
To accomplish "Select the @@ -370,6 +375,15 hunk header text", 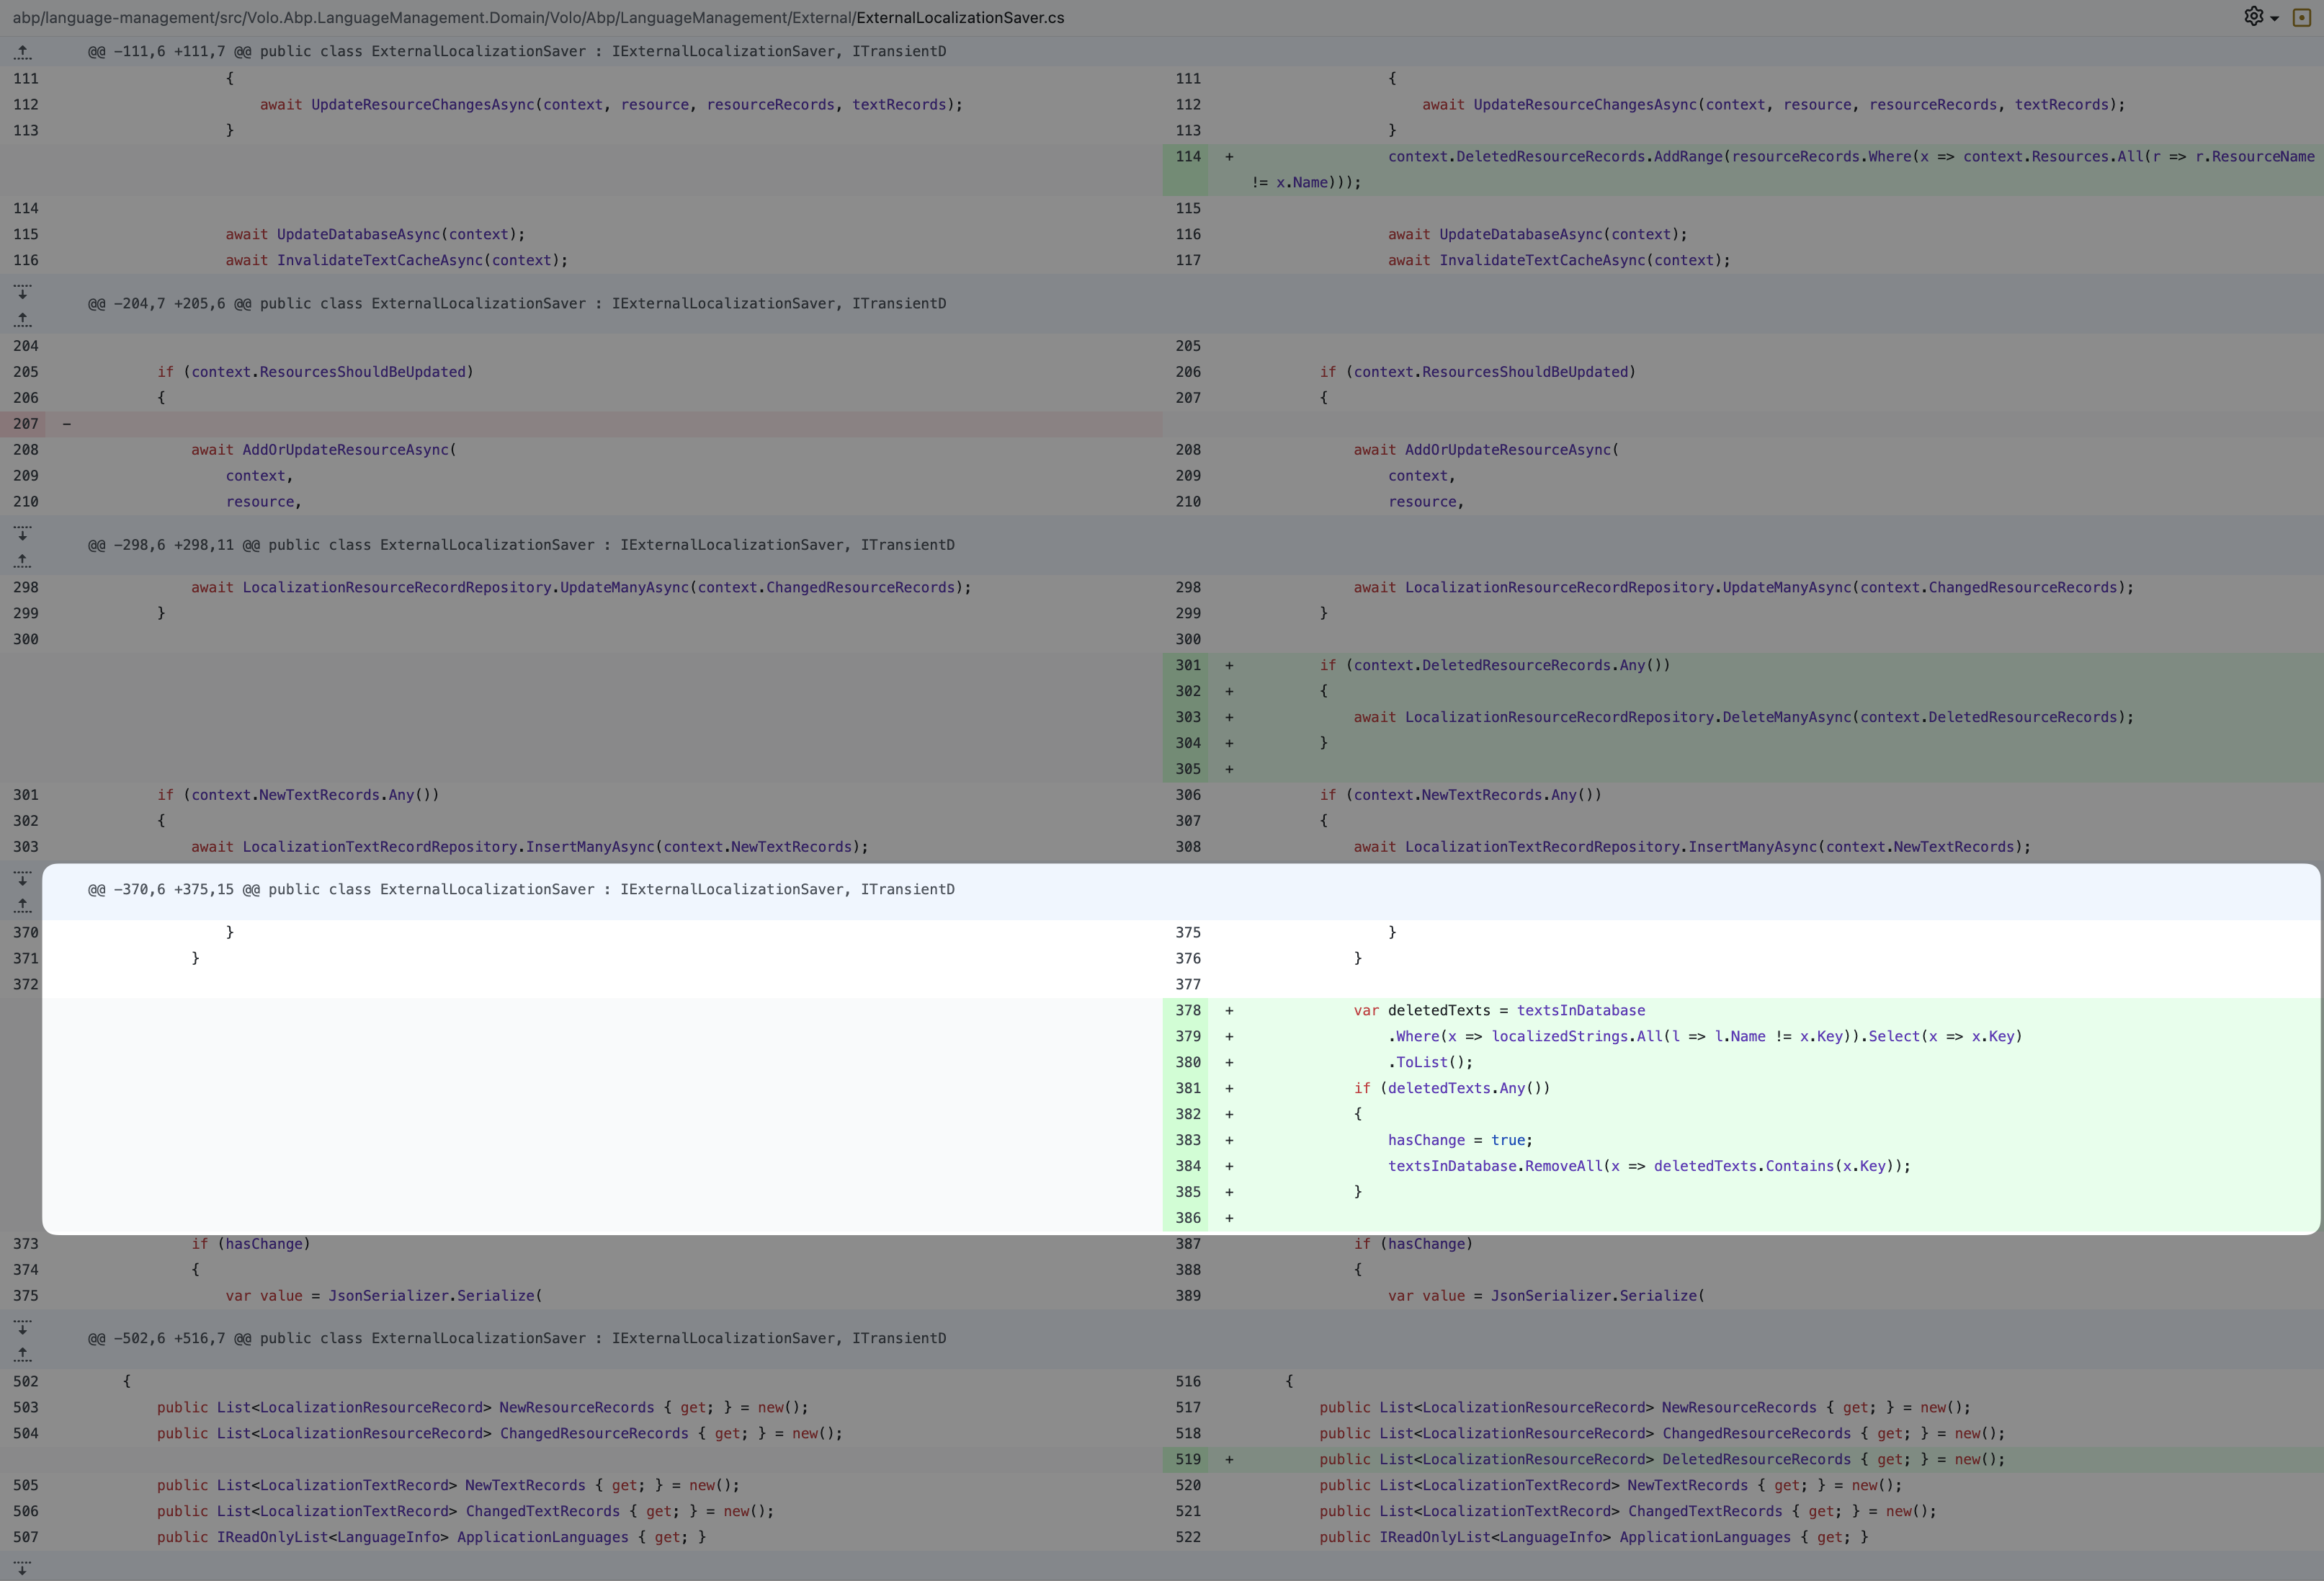I will [x=520, y=889].
